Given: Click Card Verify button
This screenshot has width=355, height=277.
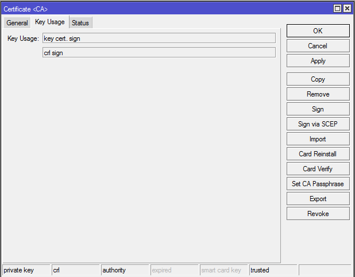Looking at the screenshot, I should coord(318,169).
